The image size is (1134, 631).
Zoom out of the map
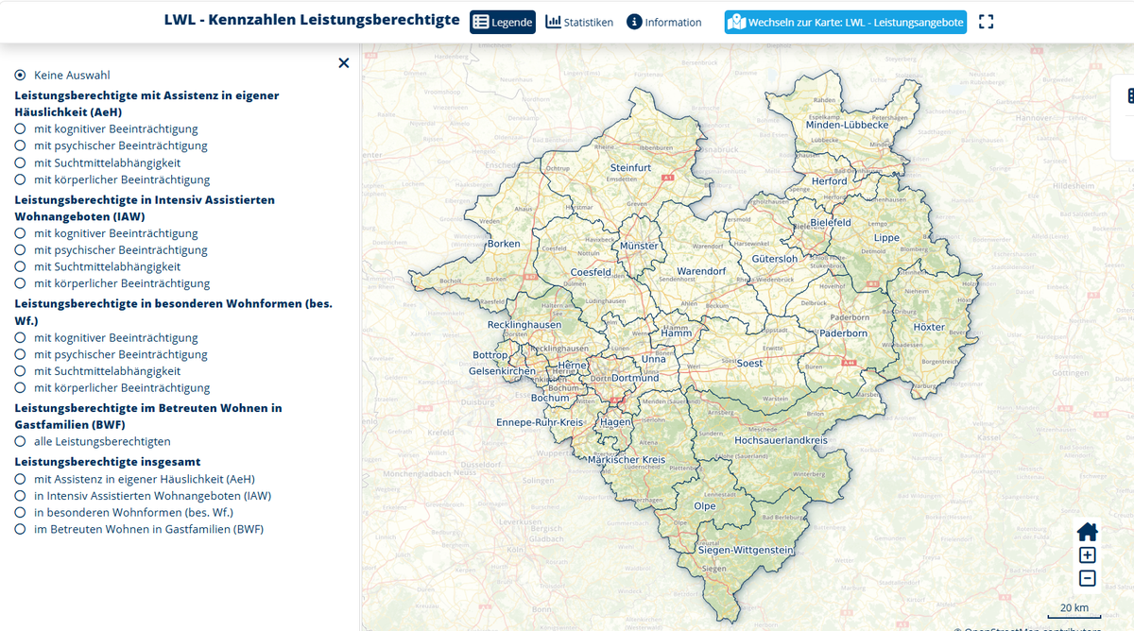[1088, 578]
